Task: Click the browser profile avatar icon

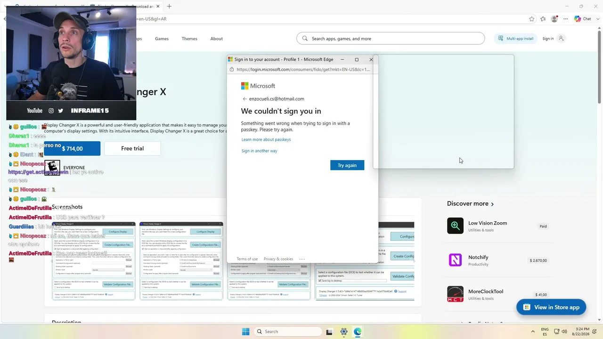Action: [x=554, y=19]
